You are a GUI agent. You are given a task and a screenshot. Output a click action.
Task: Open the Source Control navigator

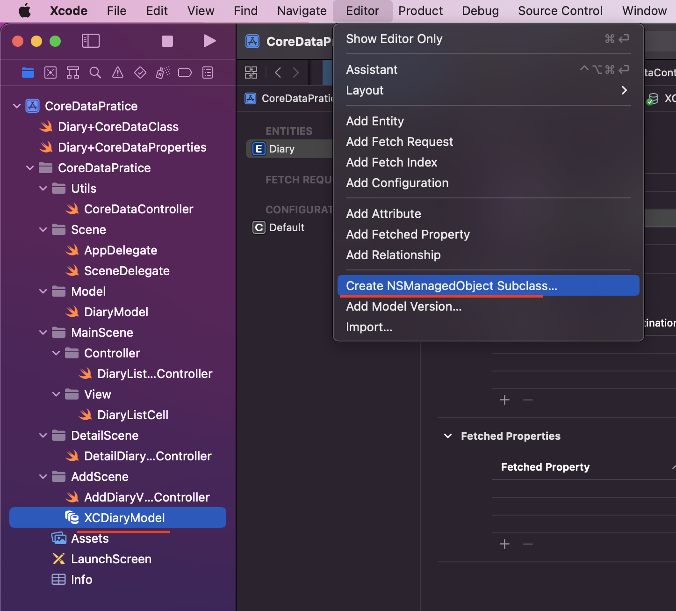click(50, 73)
